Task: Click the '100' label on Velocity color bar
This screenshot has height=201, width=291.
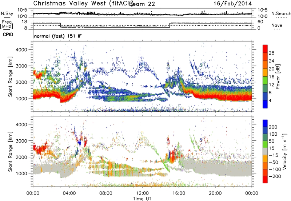Action: pyautogui.click(x=273, y=134)
